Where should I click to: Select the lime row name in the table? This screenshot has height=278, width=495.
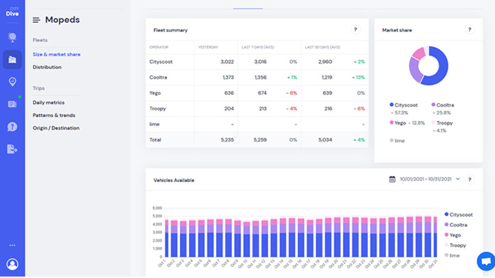(x=154, y=124)
